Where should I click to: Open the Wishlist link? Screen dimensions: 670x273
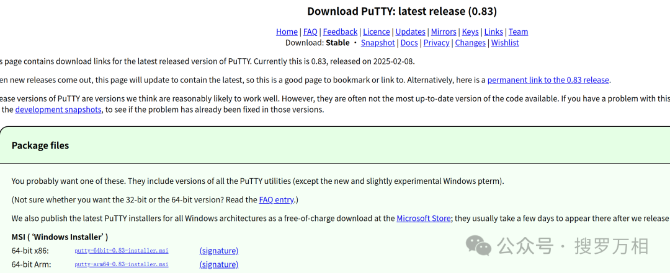click(x=505, y=43)
